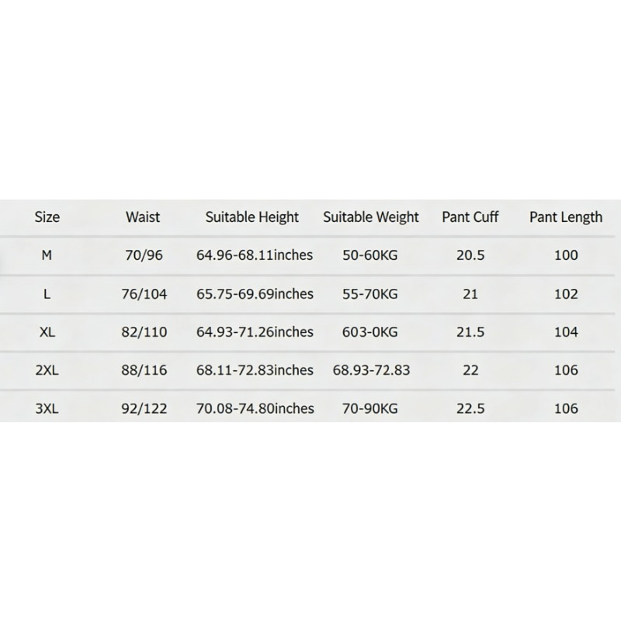
Task: Select the Suitable Weight header
Action: (371, 217)
